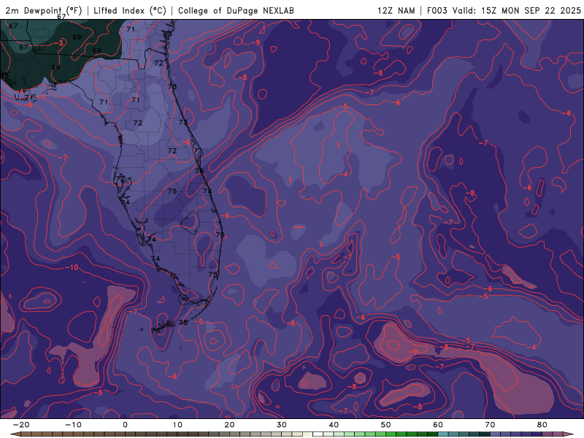Click the "80" value on the color scale
This screenshot has width=584, height=438.
coord(542,425)
